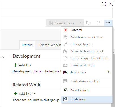Close the work item dialog
This screenshot has height=107, width=115.
click(x=111, y=4)
